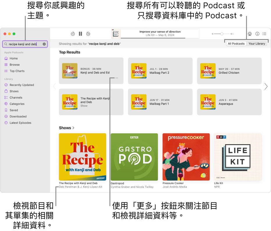
Task: Click the Pressure Cooker show title
Action: (x=173, y=183)
